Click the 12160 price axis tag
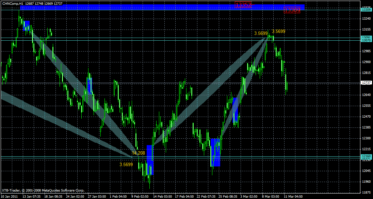The width and height of the screenshot is (373, 199). point(366,156)
